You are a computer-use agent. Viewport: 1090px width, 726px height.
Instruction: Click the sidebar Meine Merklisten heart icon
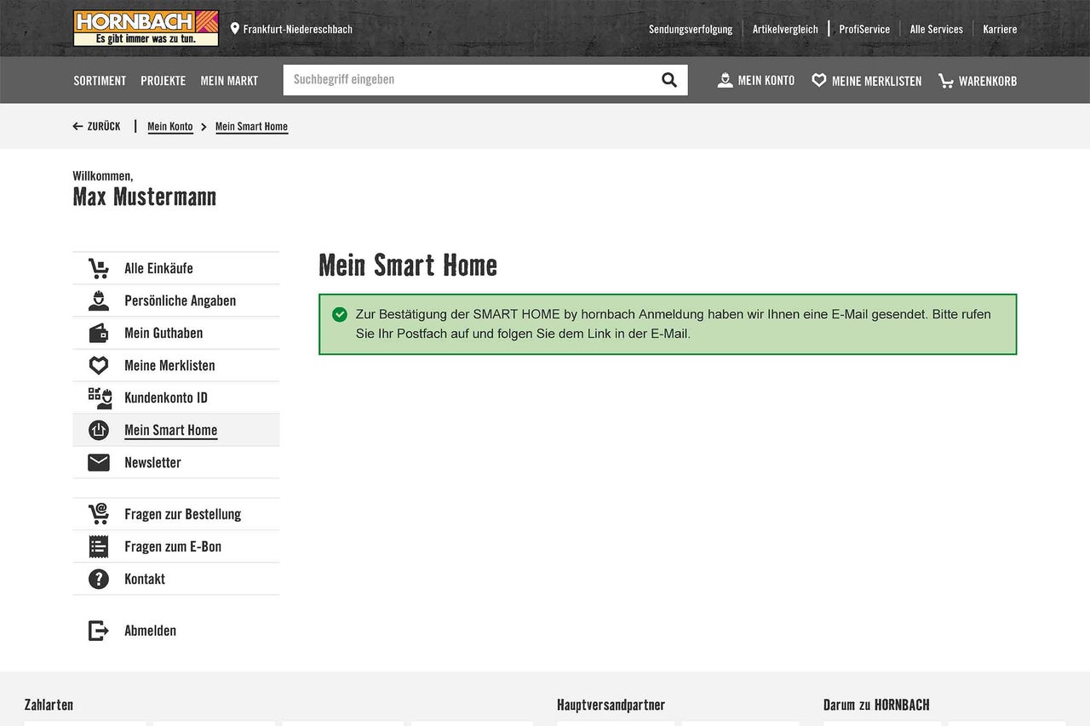click(99, 366)
